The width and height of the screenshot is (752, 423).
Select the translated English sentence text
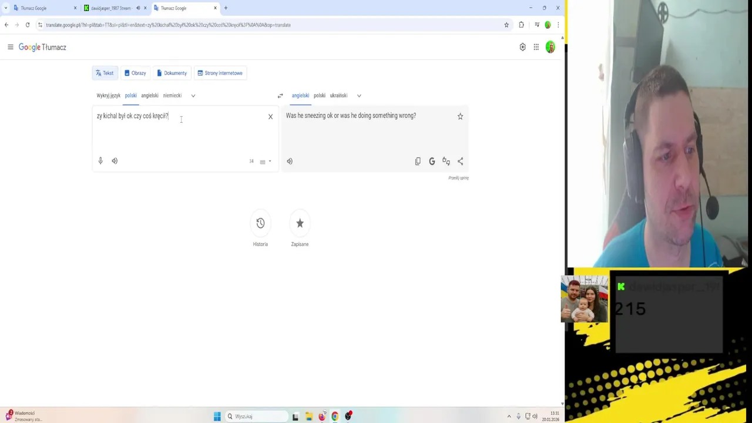[x=351, y=116]
